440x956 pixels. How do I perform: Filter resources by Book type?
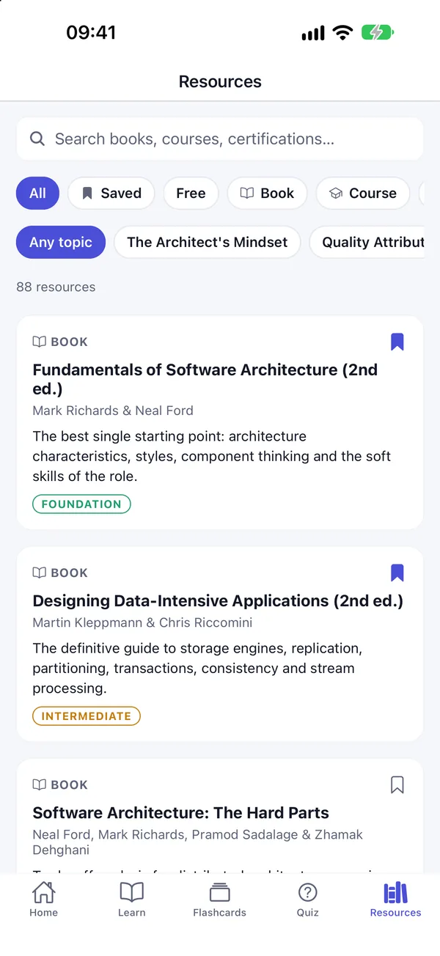tap(267, 194)
